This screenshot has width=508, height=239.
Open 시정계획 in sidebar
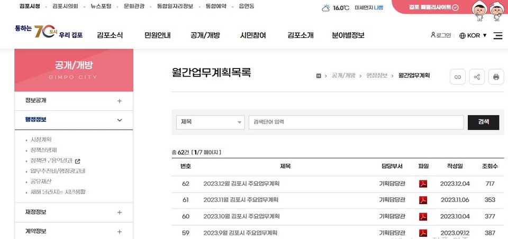point(41,140)
